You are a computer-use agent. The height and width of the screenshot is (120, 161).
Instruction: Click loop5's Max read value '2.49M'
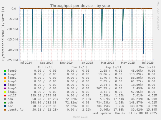[137, 88]
